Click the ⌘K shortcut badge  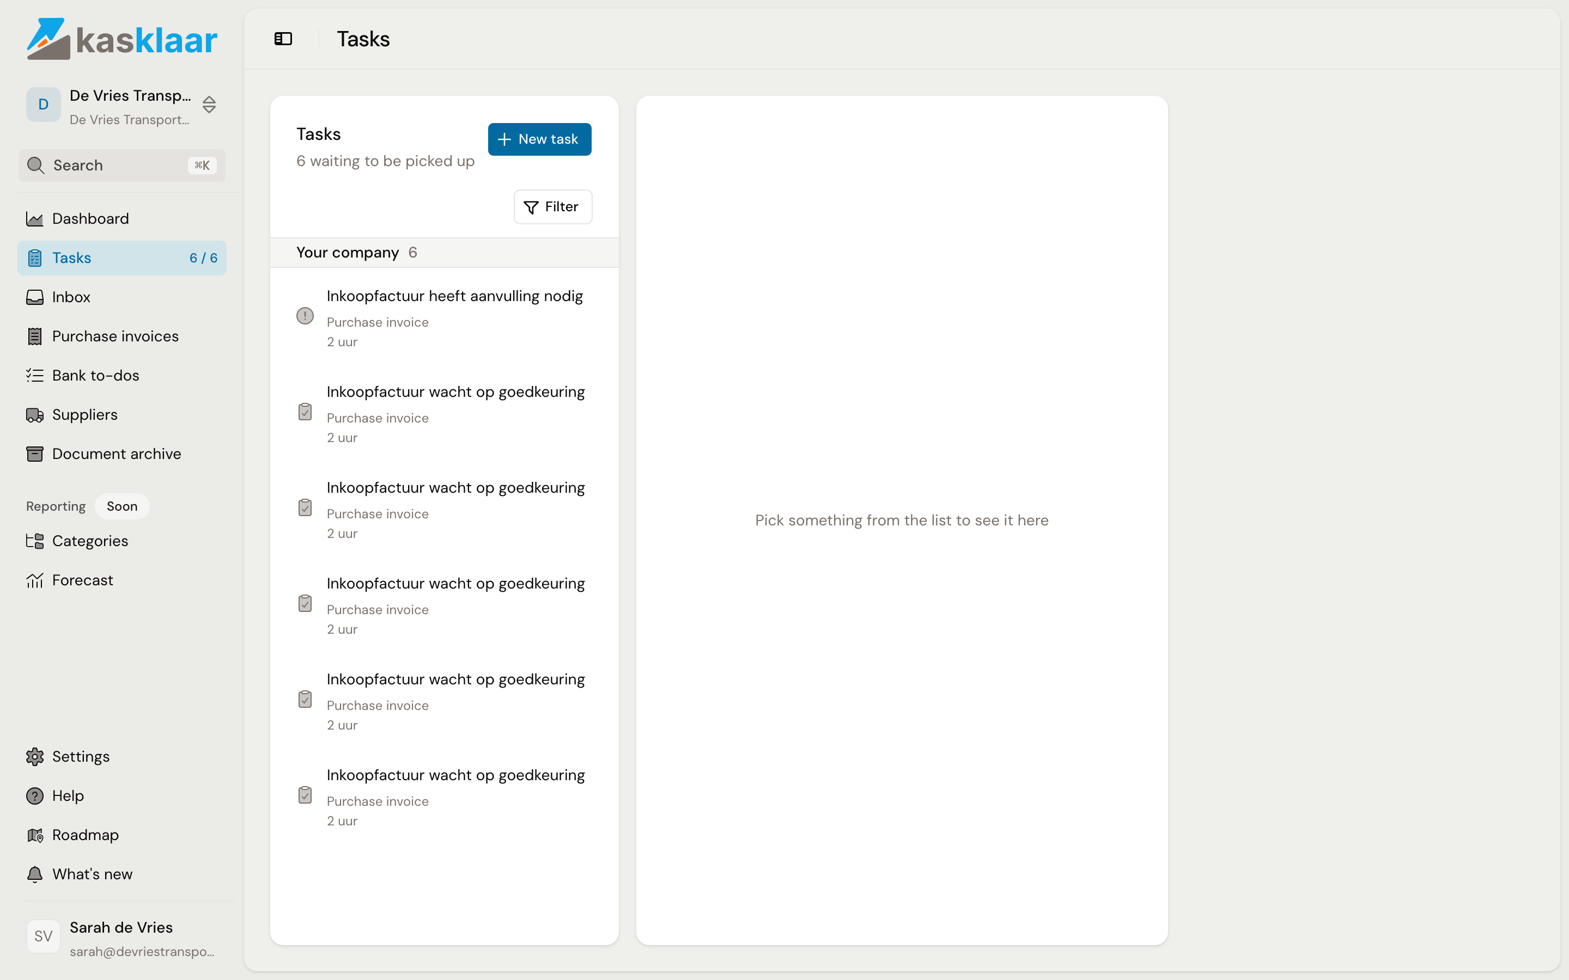click(202, 166)
